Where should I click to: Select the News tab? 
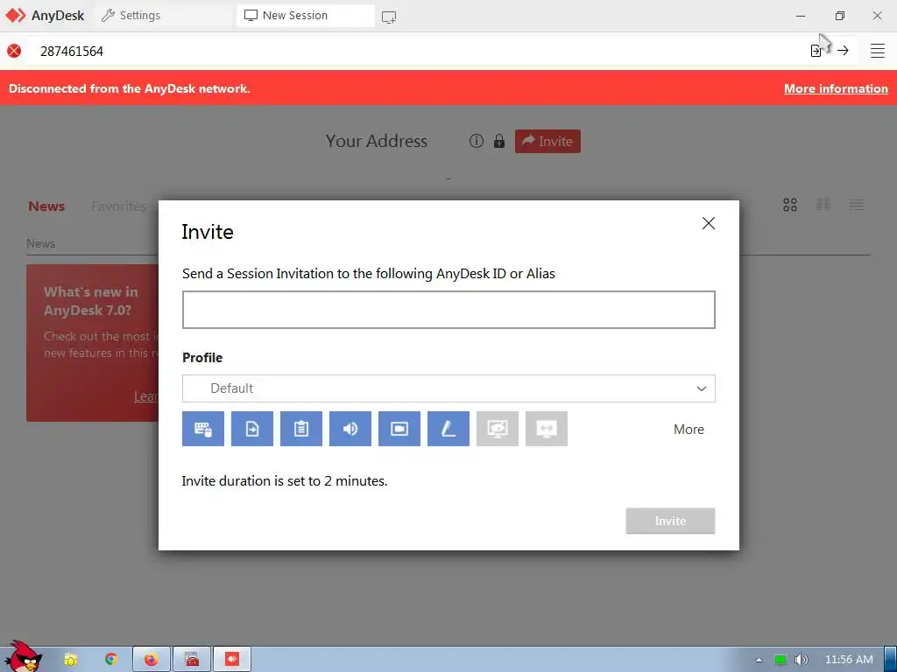coord(46,206)
